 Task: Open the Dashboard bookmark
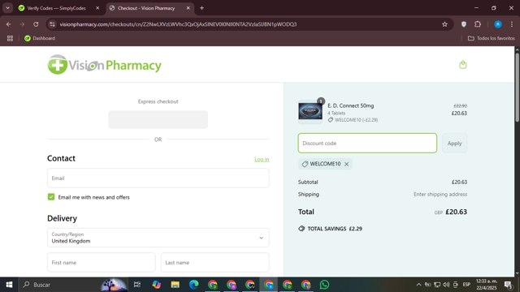40,38
